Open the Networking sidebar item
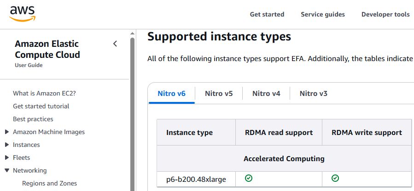 pos(30,170)
